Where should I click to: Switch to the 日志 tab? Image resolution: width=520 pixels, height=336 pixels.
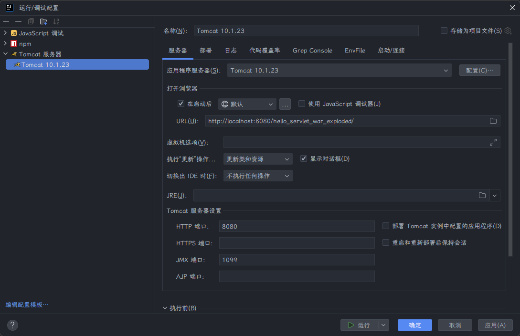point(231,51)
